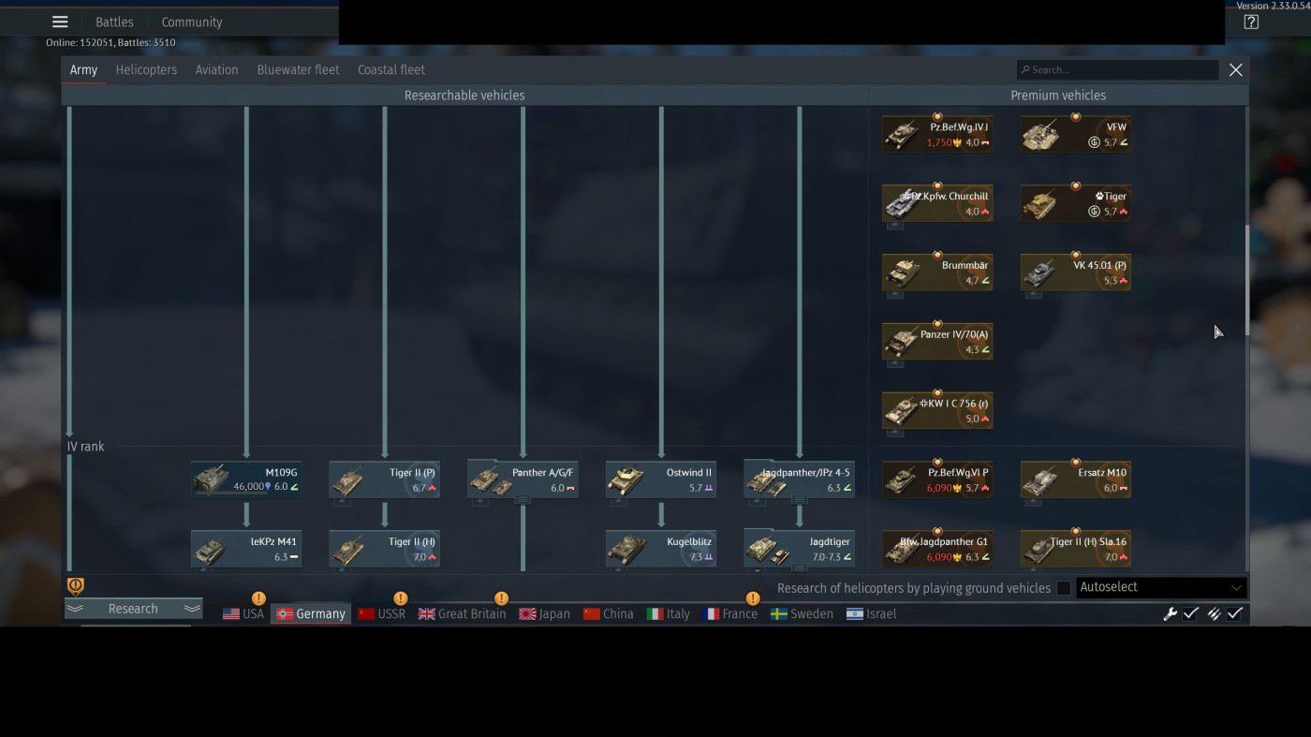Select the M109G researchable vehicle

point(246,479)
